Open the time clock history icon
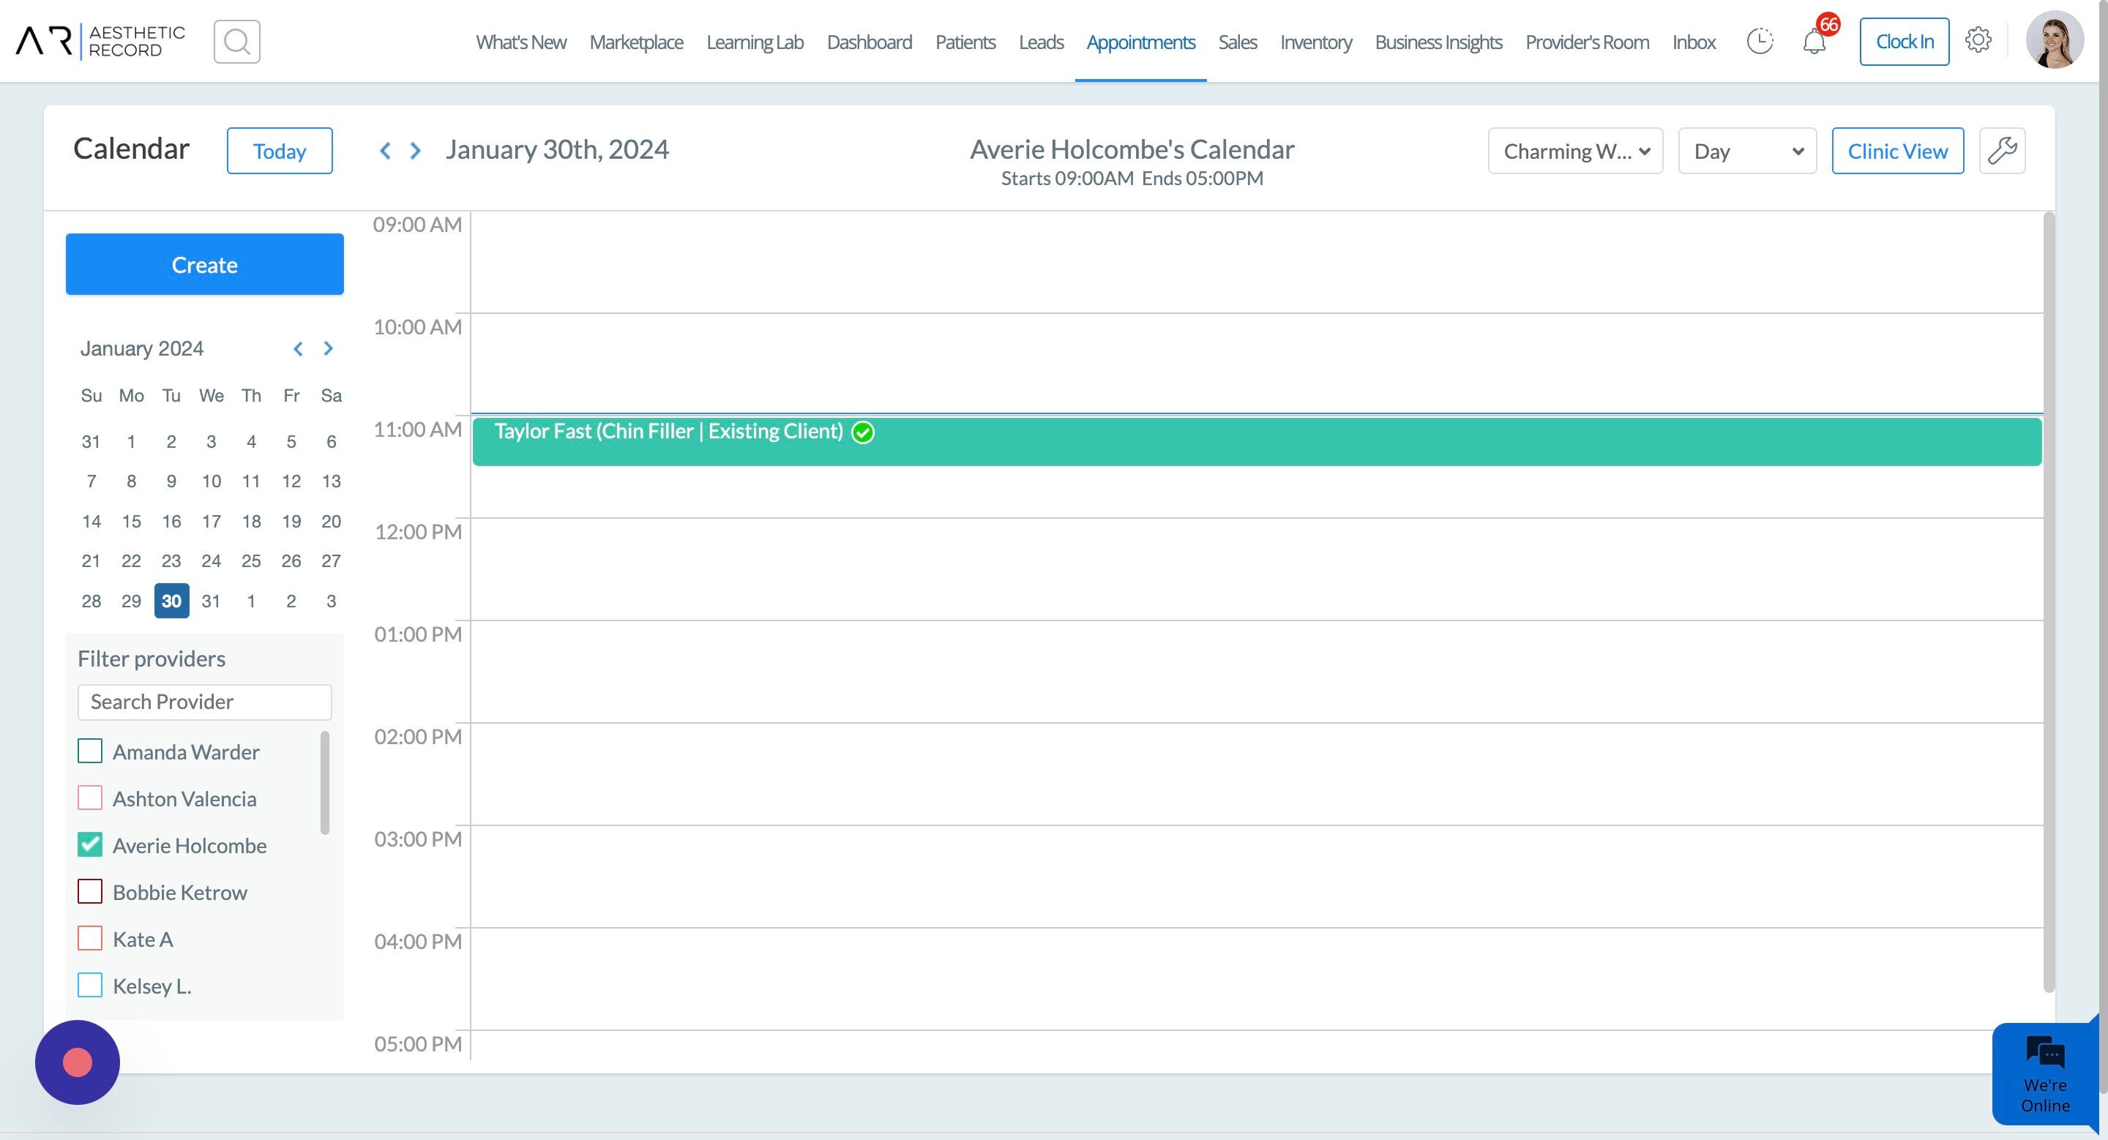This screenshot has width=2108, height=1140. 1760,41
